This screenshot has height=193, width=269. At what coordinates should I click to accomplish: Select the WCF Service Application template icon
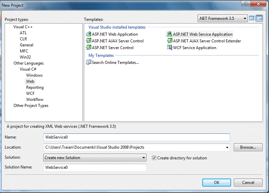coord(170,48)
